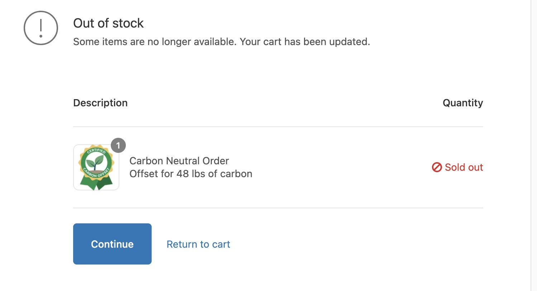Viewport: 537px width, 291px height.
Task: Click the exclamation warning circle icon
Action: [41, 28]
